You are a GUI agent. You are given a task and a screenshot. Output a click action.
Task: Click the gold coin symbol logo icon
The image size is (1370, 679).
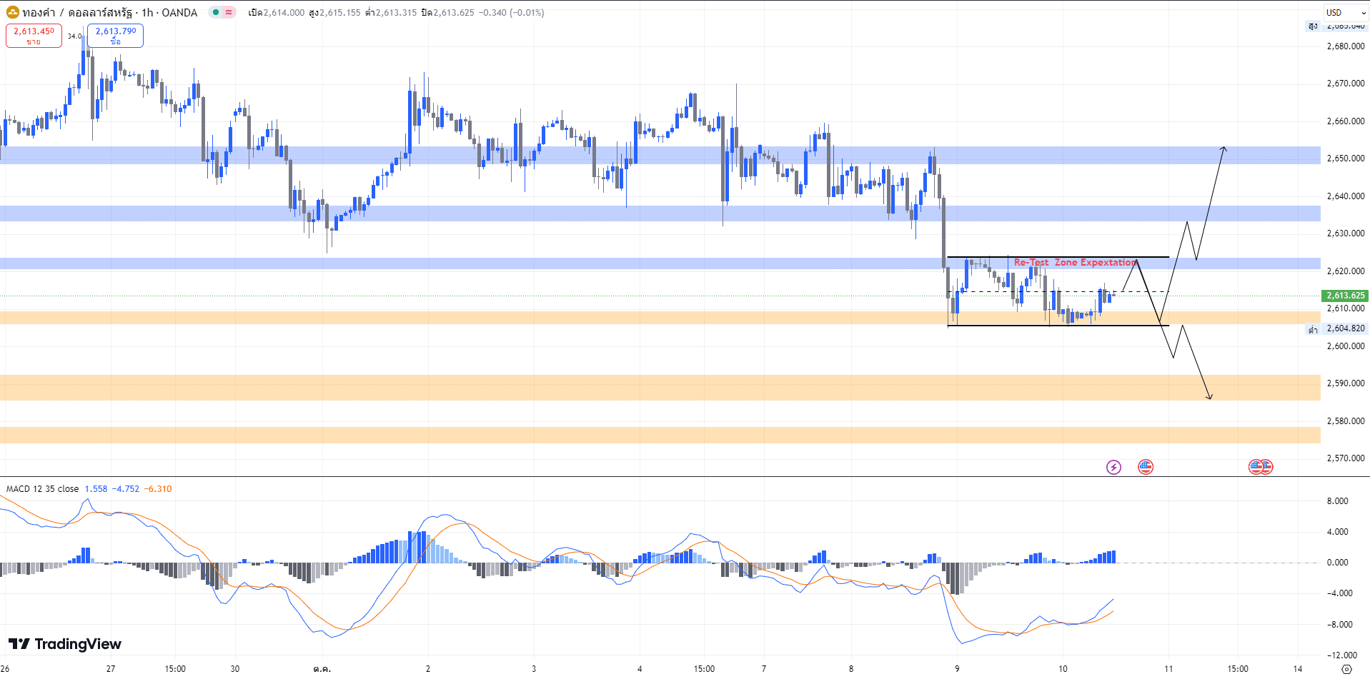pos(13,13)
